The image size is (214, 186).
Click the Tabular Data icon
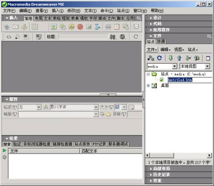[x=126, y=27]
